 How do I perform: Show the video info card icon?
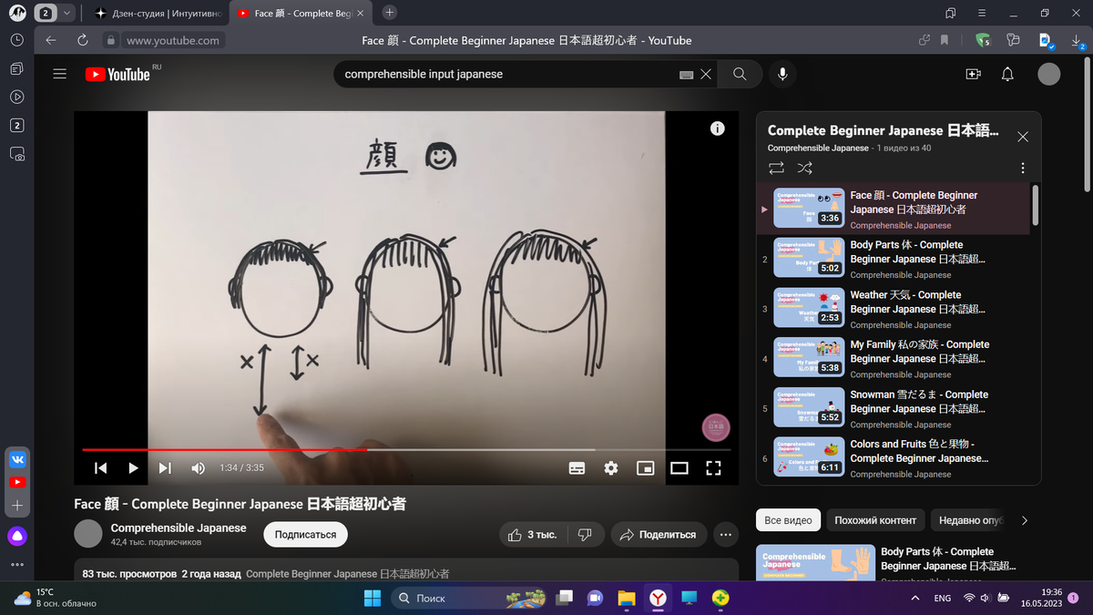tap(718, 128)
